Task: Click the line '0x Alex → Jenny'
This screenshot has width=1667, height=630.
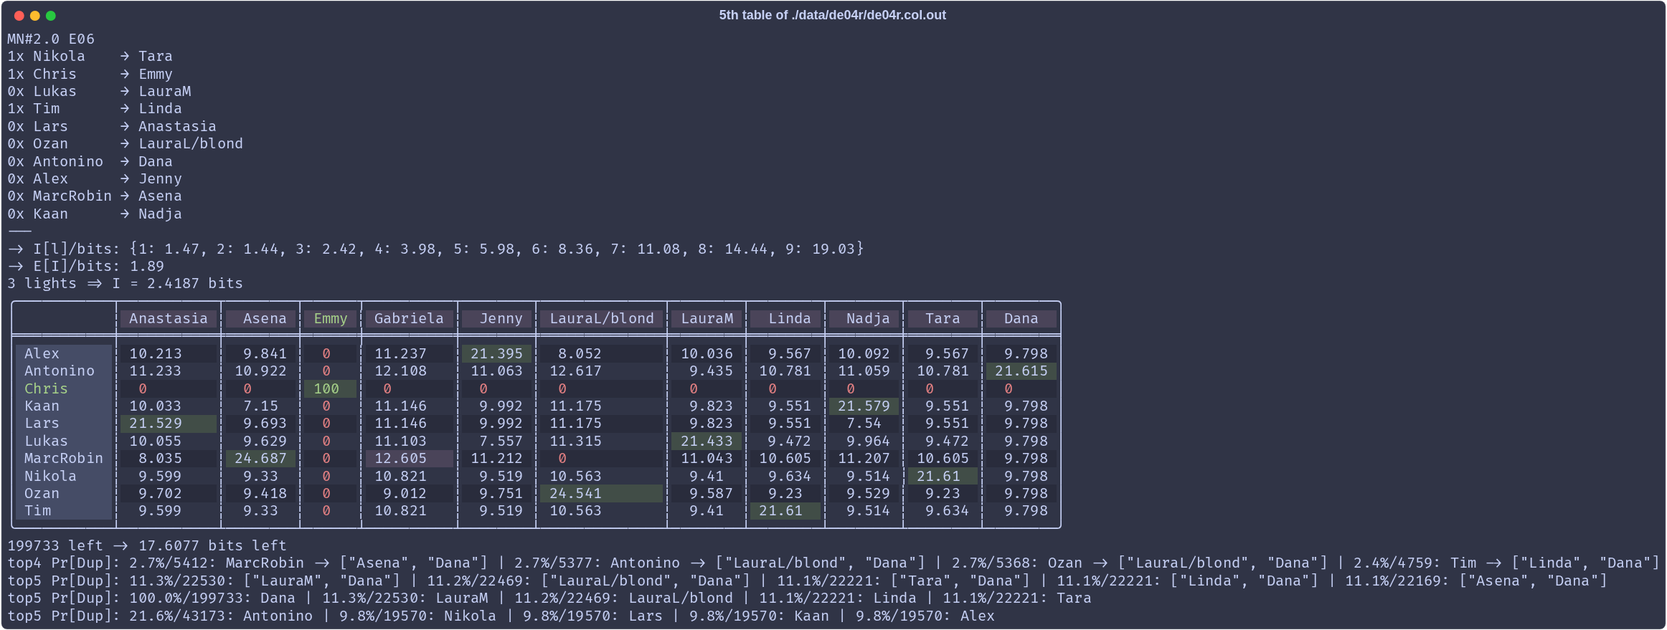Action: click(95, 178)
